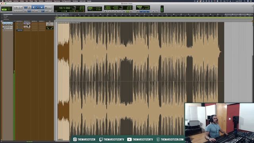Viewport: 254px width, 143px height.
Task: Toggle solo on the audio track
Action: (9, 25)
